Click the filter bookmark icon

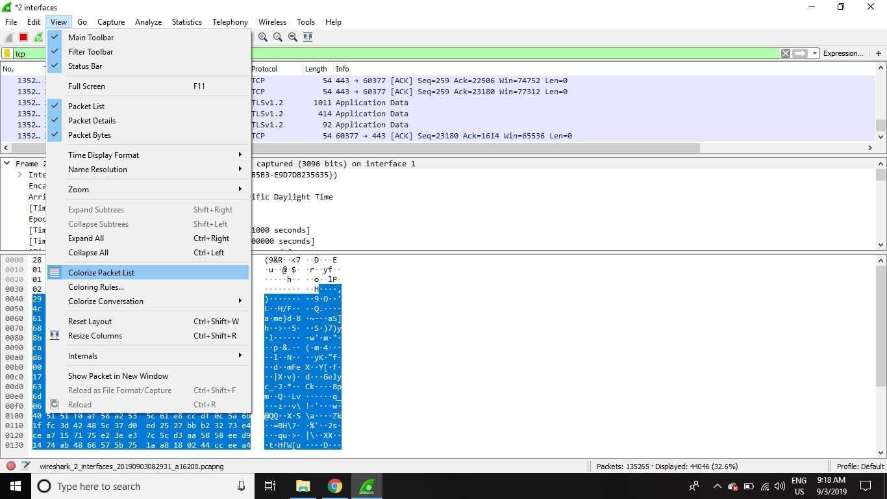click(7, 53)
